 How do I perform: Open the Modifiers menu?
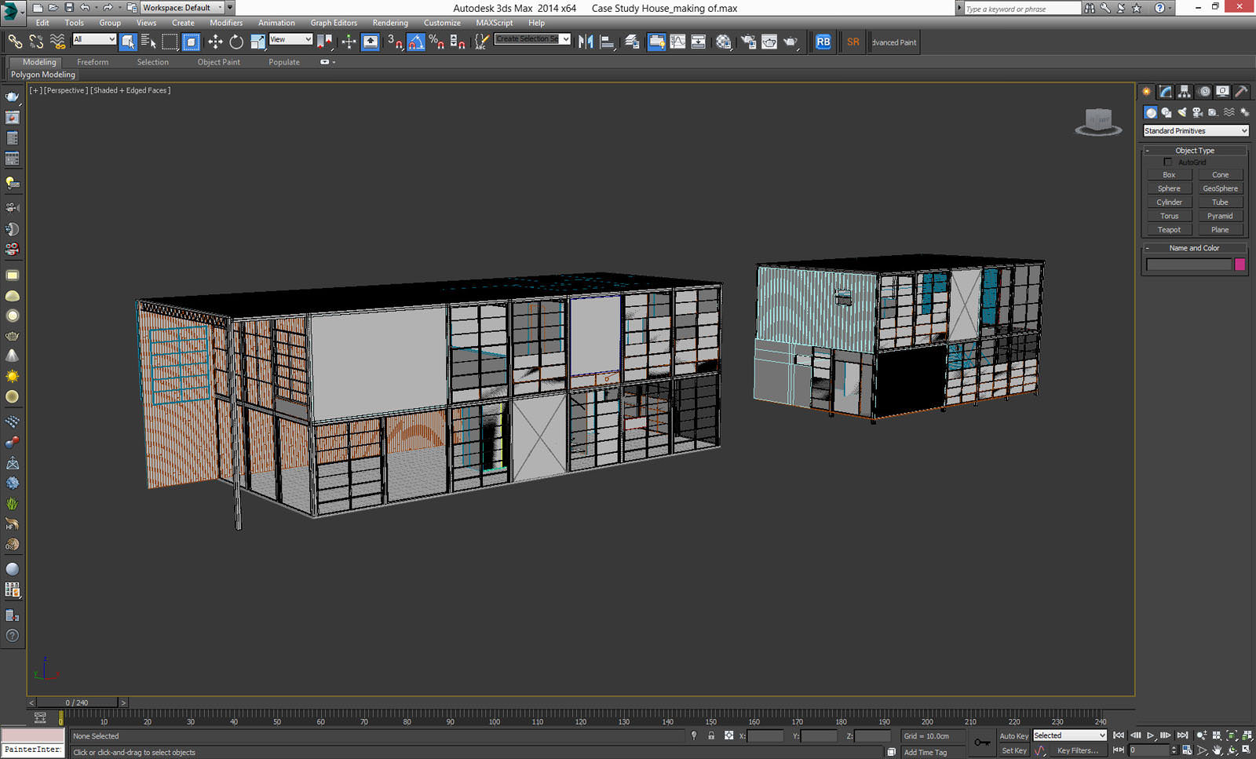pyautogui.click(x=226, y=23)
